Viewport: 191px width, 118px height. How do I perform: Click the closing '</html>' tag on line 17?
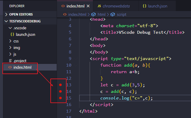click(x=88, y=111)
